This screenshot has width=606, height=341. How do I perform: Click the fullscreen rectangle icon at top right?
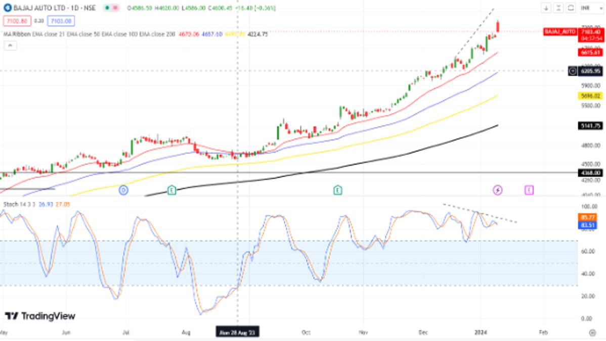pos(571,8)
